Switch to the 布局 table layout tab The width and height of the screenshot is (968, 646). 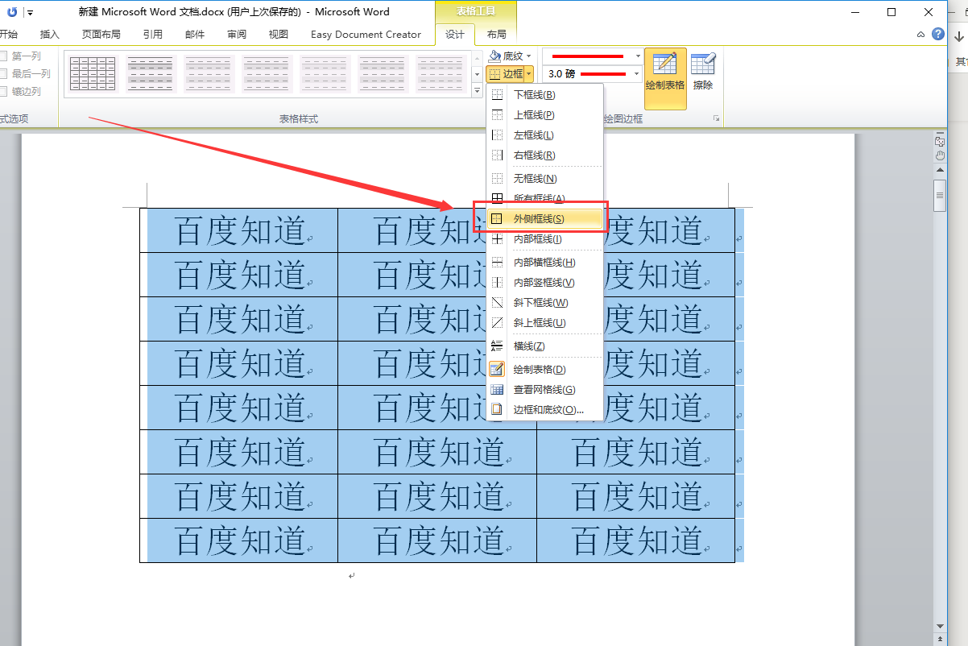pos(497,35)
